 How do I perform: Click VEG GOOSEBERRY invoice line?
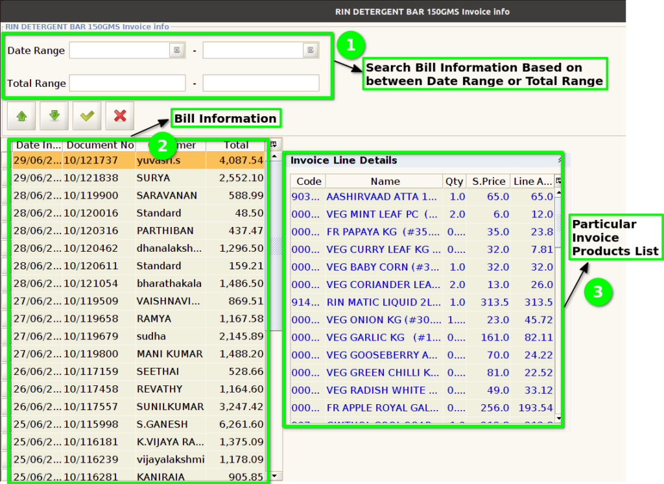click(x=422, y=355)
